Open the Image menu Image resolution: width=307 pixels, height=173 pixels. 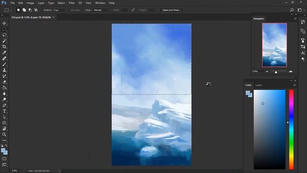pyautogui.click(x=30, y=3)
